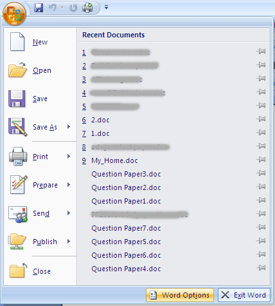The height and width of the screenshot is (306, 275).
Task: Click the round Office Button orb
Action: point(14,14)
